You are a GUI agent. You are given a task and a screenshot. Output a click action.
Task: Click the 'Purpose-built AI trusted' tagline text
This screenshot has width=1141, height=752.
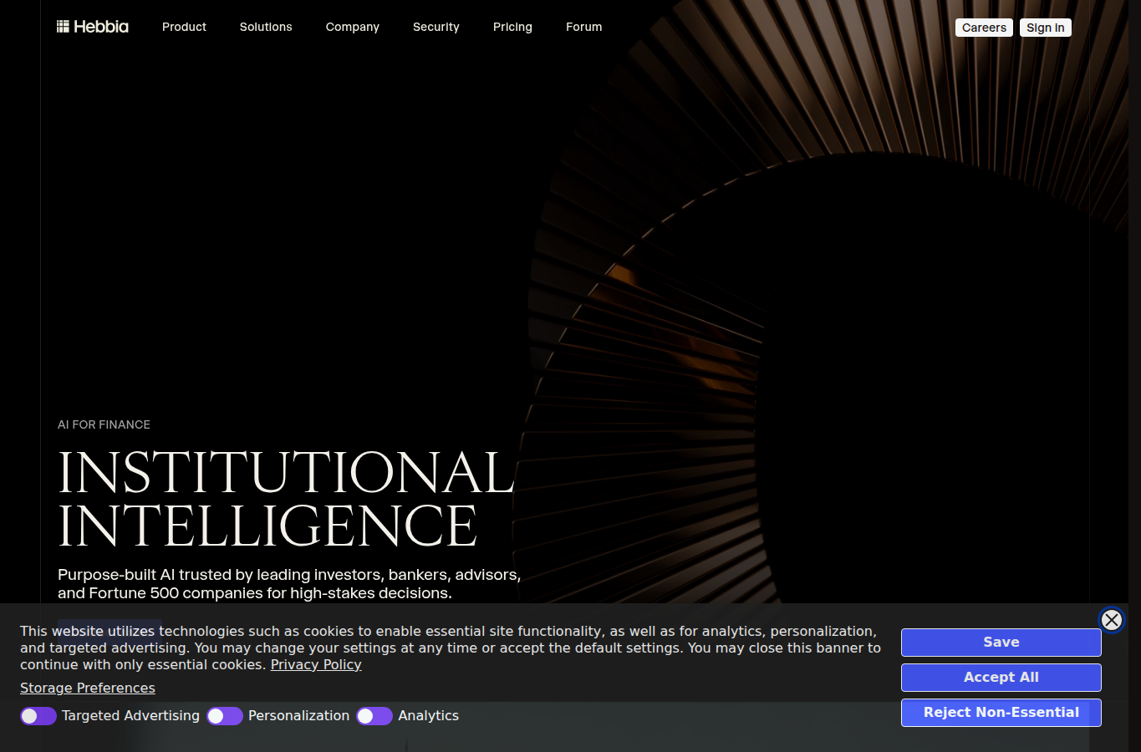289,584
